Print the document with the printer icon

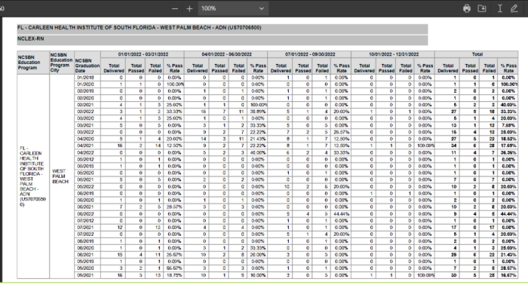[x=467, y=8]
